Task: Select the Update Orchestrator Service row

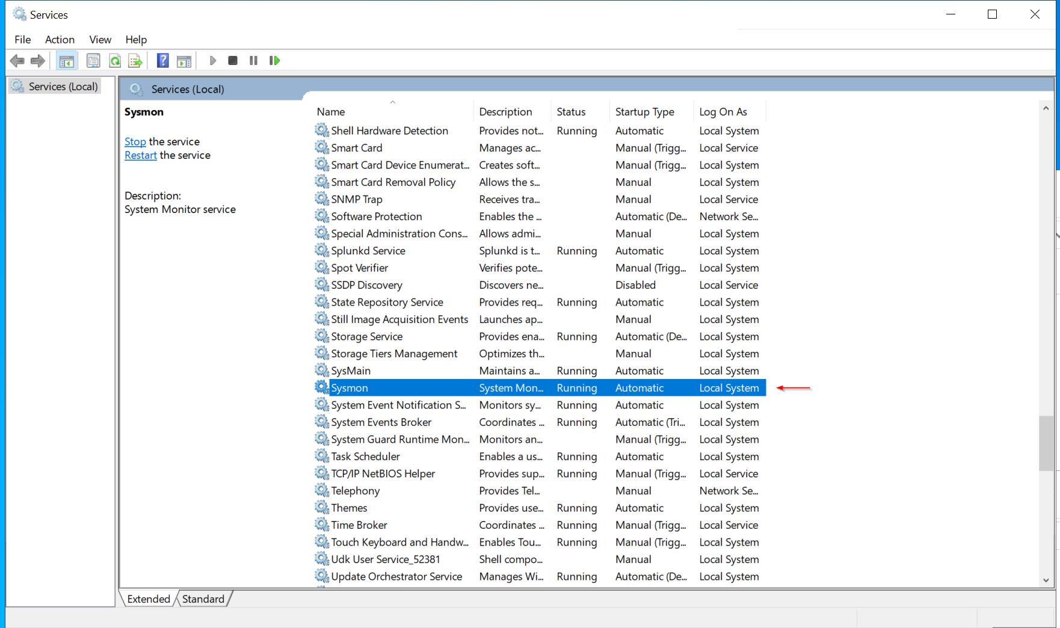Action: 540,576
